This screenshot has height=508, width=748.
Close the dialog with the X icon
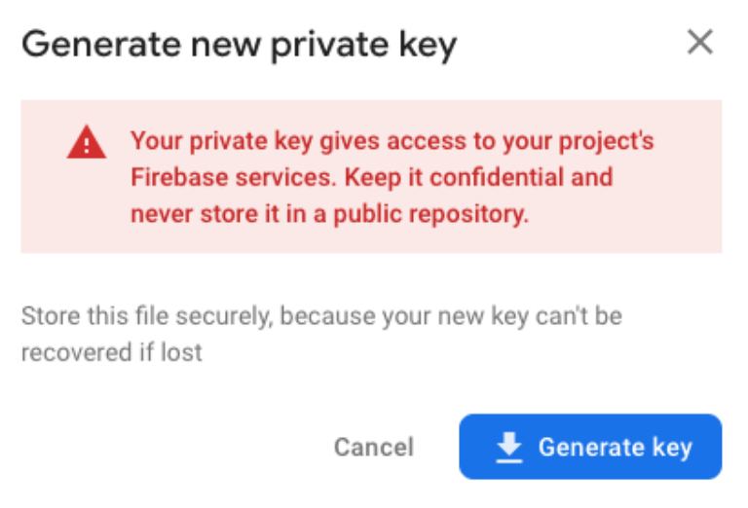[x=700, y=43]
